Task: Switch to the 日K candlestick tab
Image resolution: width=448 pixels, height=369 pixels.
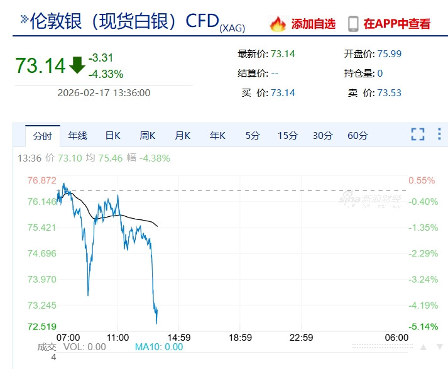Action: (112, 136)
